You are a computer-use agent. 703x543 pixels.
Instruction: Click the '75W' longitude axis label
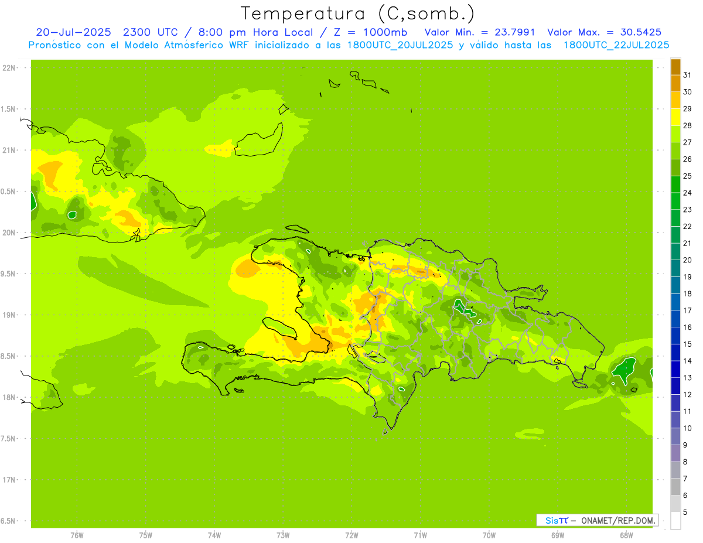tap(145, 535)
